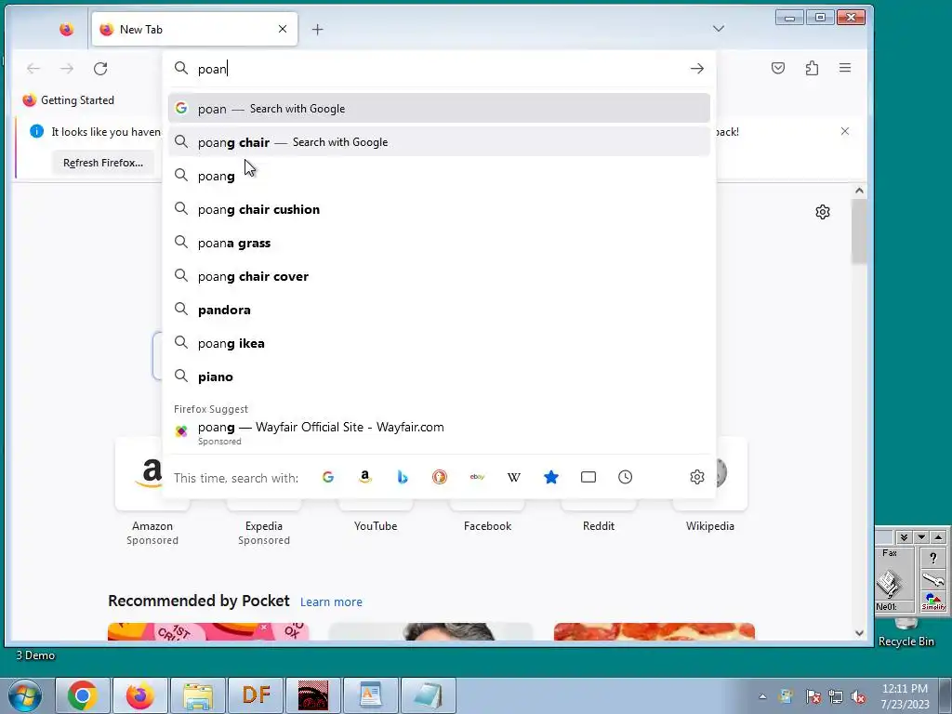
Task: Open the first Pocket story thumbnail
Action: pyautogui.click(x=208, y=631)
